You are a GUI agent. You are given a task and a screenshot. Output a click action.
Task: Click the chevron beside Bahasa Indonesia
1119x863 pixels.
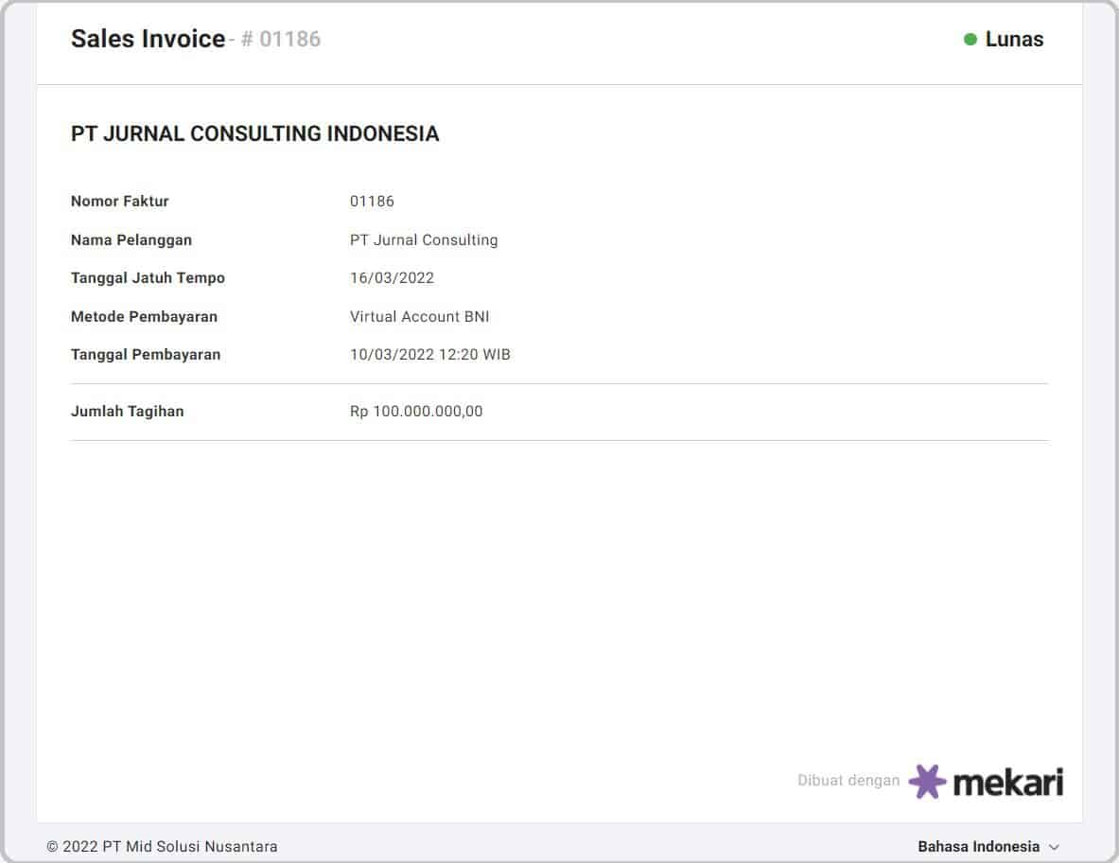[x=1054, y=847]
